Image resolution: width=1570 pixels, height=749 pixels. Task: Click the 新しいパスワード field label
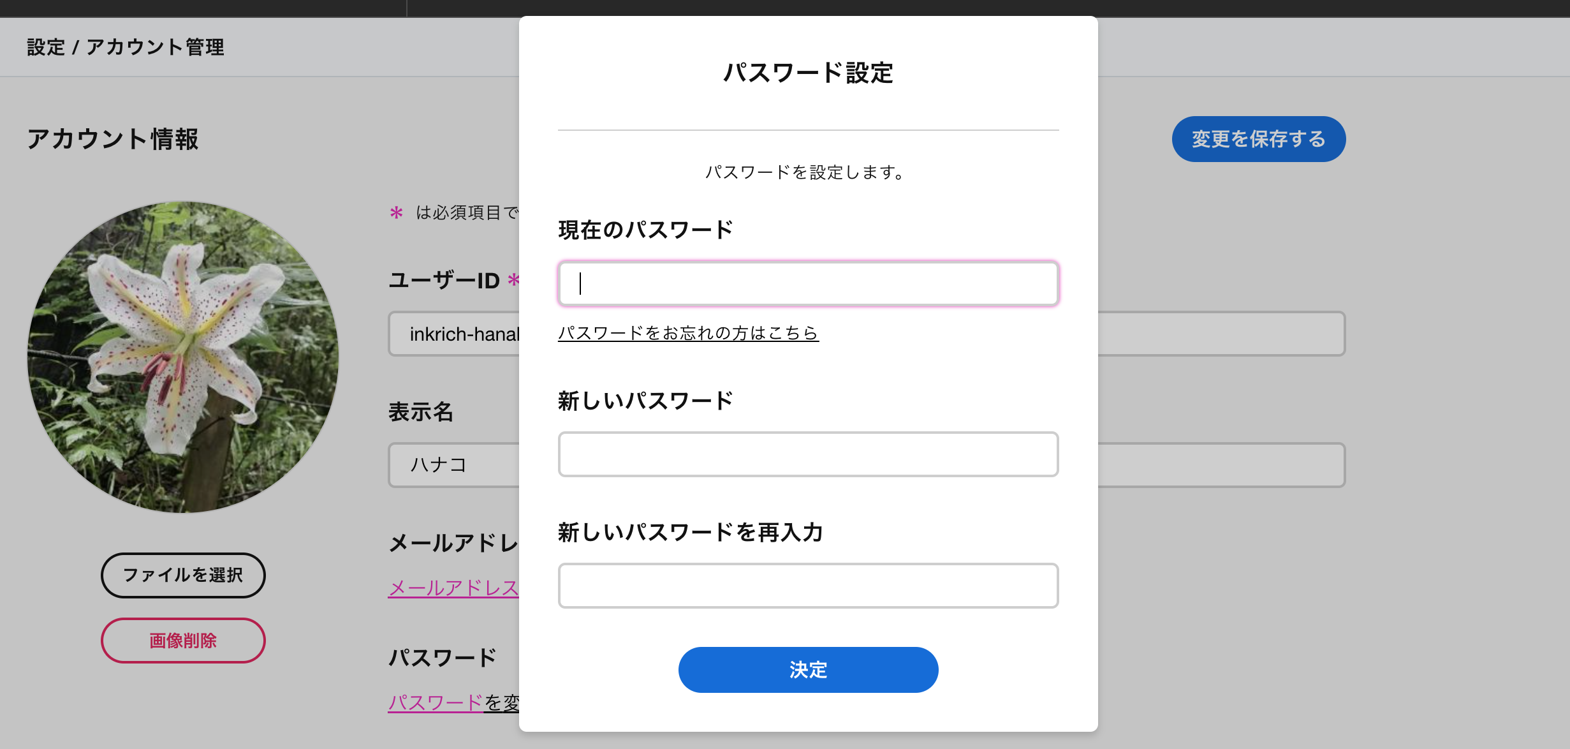[x=646, y=401]
